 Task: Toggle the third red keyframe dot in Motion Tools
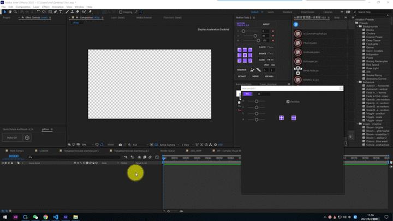point(273,40)
